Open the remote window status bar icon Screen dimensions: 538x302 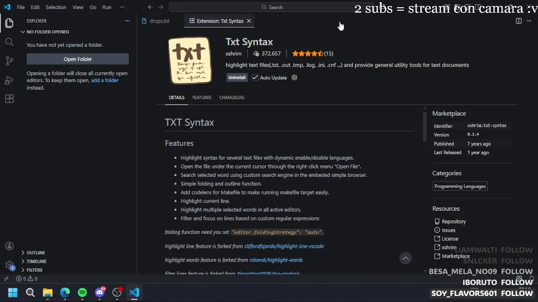click(x=6, y=279)
